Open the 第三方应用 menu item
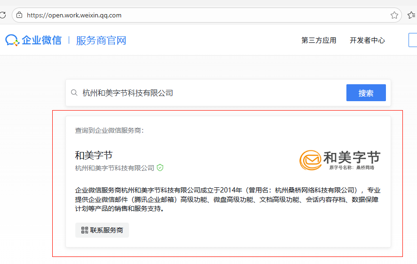This screenshot has width=417, height=264. tap(319, 40)
